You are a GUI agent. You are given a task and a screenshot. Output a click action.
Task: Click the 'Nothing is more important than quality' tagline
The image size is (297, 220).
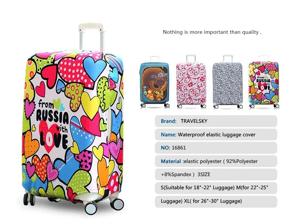[212, 32]
